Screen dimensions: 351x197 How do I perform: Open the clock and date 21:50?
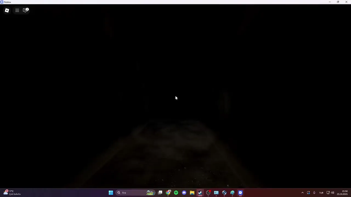click(x=342, y=193)
